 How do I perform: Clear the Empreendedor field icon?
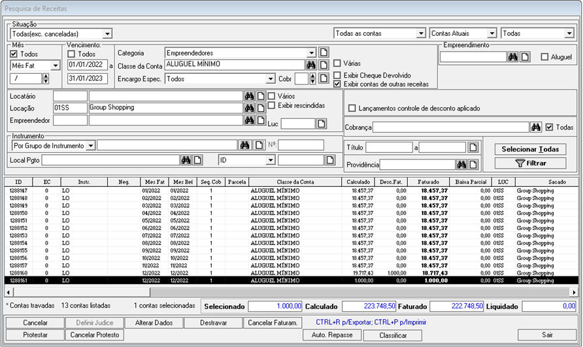point(261,120)
